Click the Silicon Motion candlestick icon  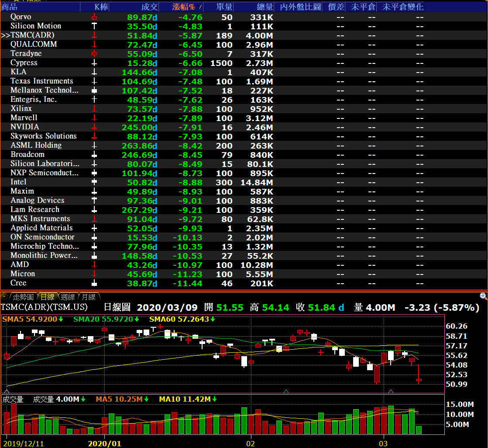click(94, 26)
